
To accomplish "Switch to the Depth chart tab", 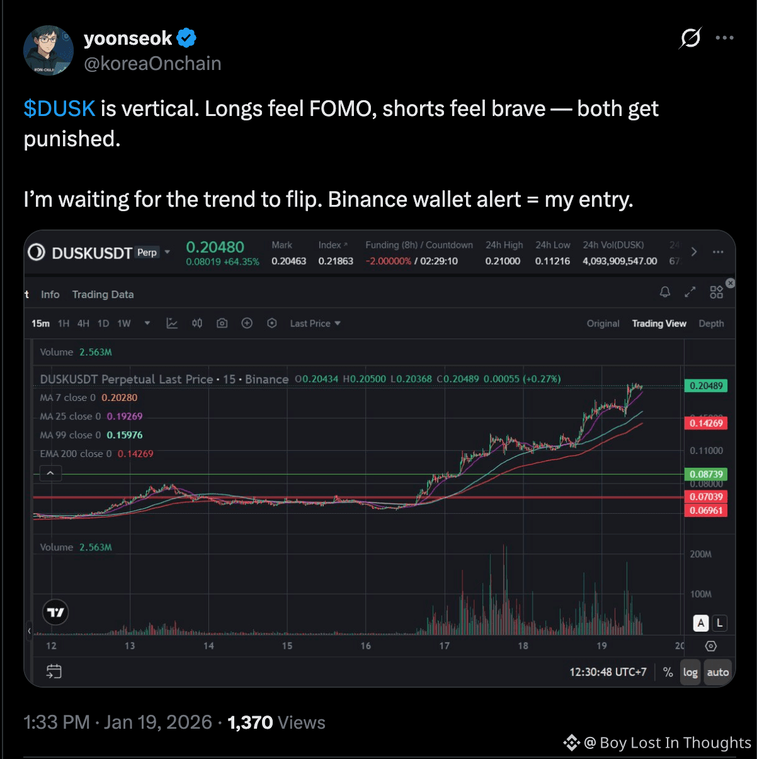I will [711, 323].
